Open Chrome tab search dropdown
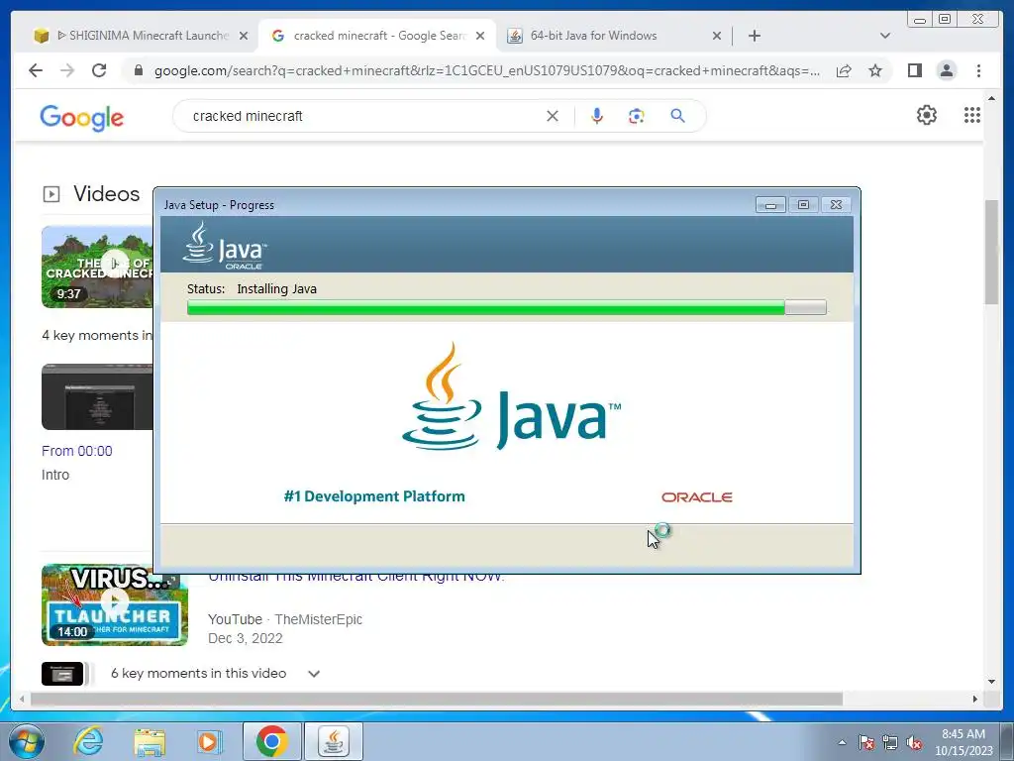 [x=885, y=36]
